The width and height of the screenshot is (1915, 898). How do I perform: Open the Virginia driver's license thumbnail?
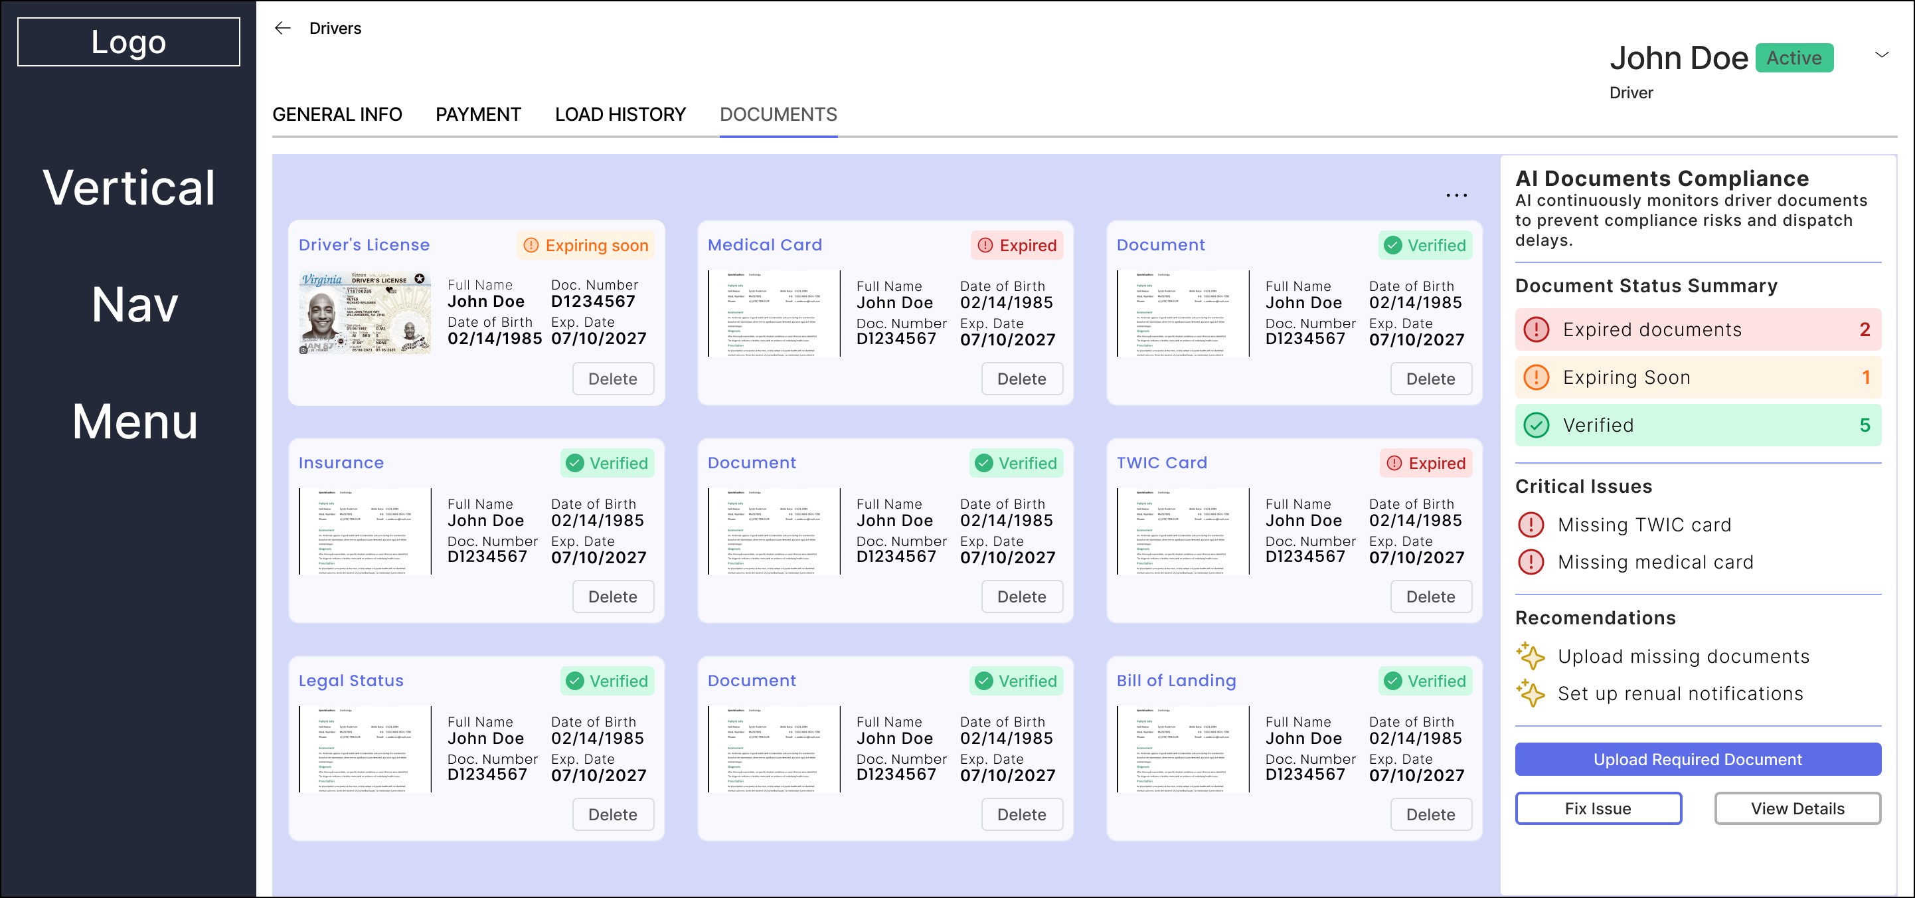[365, 312]
